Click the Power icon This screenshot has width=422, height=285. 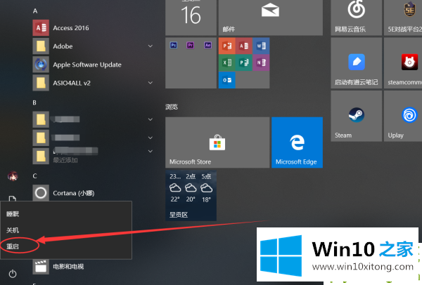pyautogui.click(x=13, y=273)
